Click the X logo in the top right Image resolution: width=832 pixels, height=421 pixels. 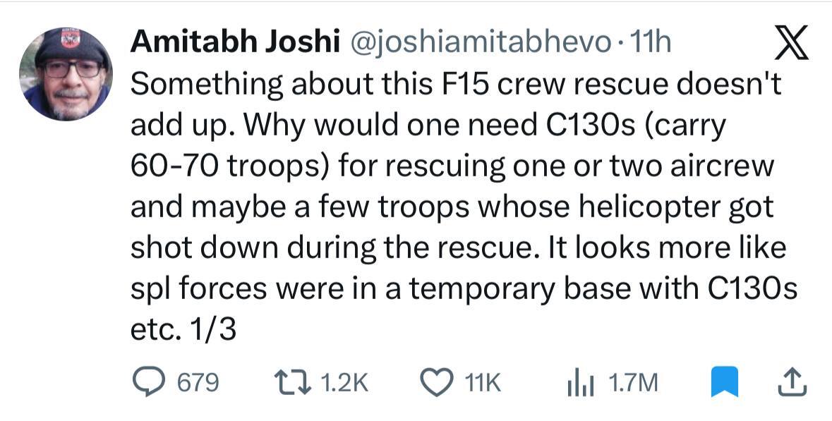tap(792, 42)
